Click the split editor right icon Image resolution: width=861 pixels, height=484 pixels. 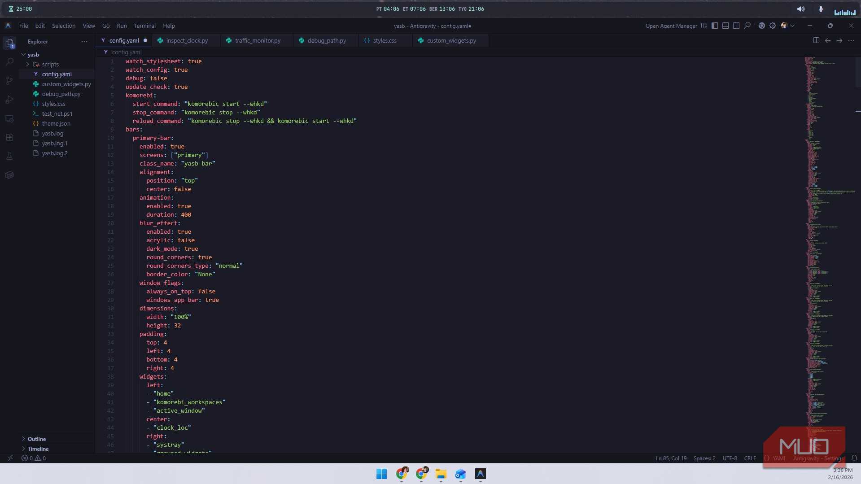(x=816, y=40)
